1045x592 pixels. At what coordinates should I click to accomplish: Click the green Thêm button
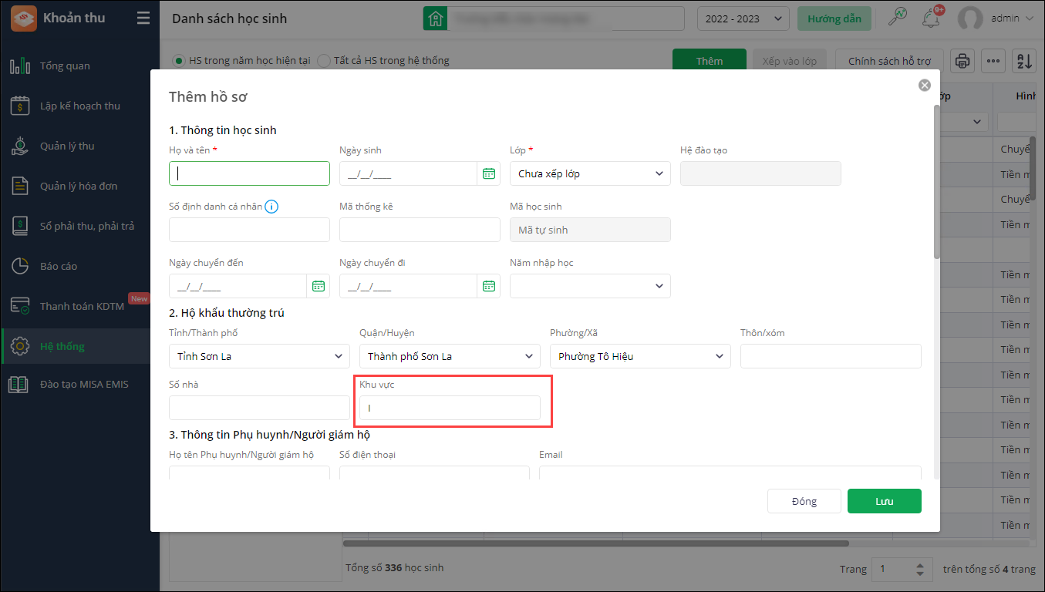710,61
